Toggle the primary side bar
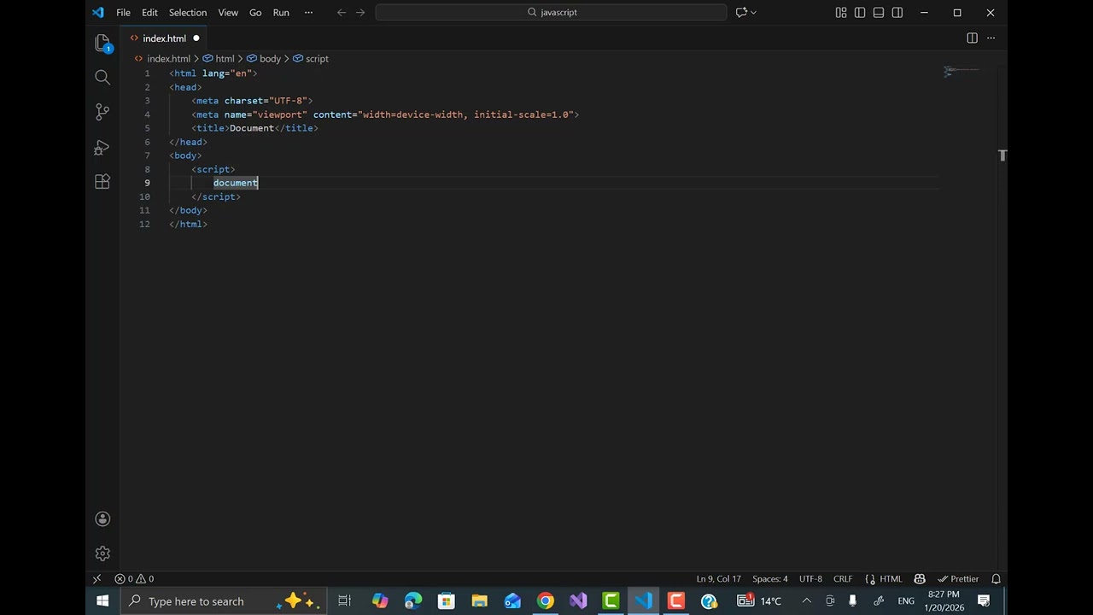This screenshot has height=615, width=1093. [x=860, y=13]
